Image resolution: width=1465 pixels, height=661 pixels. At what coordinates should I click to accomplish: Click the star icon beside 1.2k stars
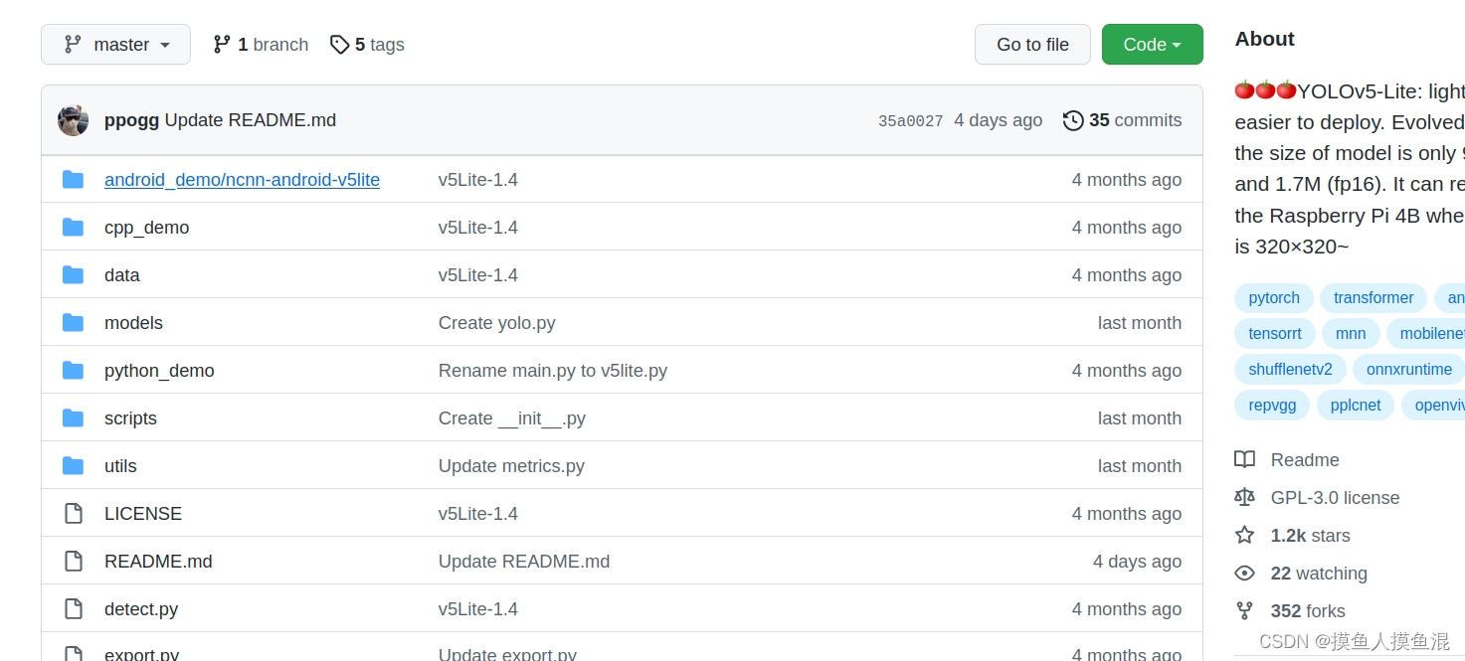(1244, 535)
